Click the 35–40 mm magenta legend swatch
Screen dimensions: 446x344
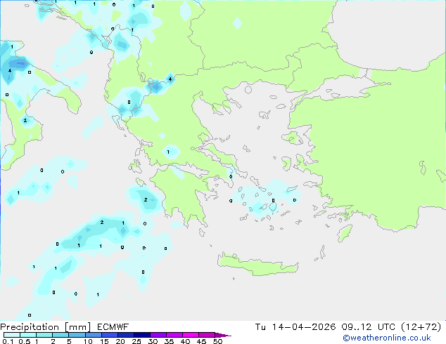[174, 335]
